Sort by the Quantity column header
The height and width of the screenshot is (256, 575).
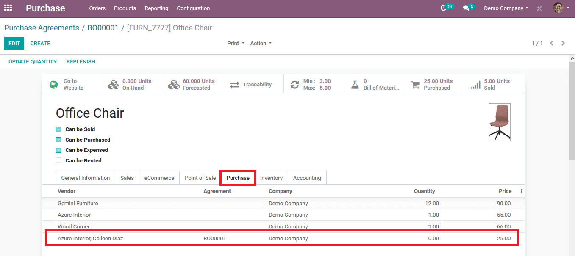pyautogui.click(x=424, y=191)
